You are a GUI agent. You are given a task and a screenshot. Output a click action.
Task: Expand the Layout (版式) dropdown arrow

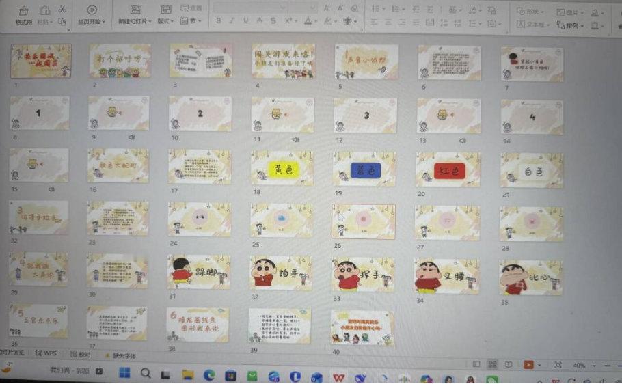point(172,21)
